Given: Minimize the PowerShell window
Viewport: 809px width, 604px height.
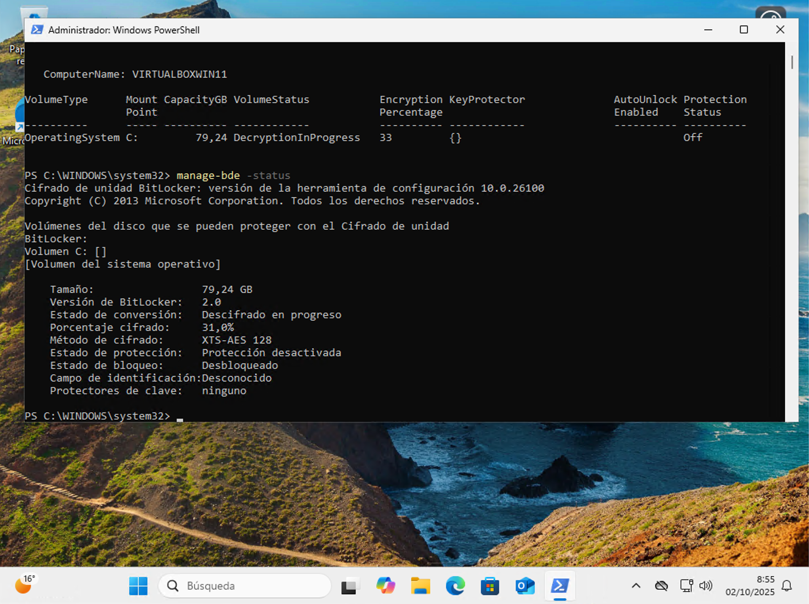Looking at the screenshot, I should pos(708,30).
